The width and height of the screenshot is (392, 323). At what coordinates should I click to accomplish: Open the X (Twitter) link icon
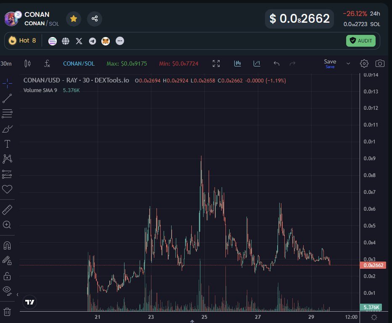(x=79, y=41)
